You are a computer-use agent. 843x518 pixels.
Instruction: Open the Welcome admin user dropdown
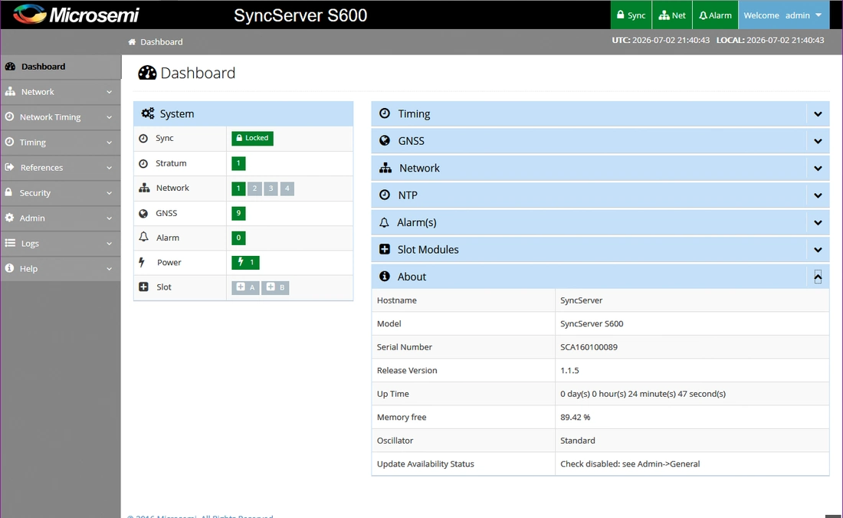[x=782, y=15]
